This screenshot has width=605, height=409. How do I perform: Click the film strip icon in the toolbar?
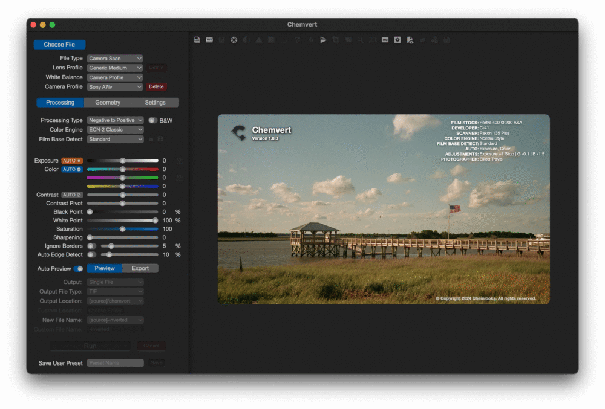pos(209,40)
